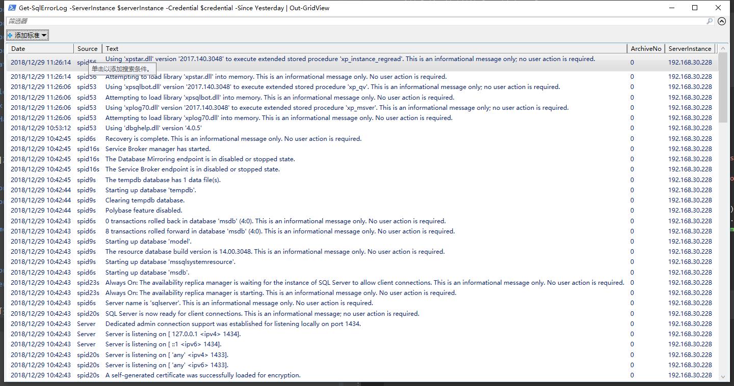Sort by the ServerInstance column header
Viewport: 734px width, 386px height.
coord(690,49)
